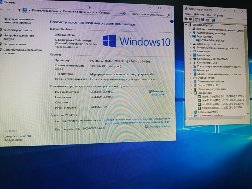Expand Программные устройства category
This screenshot has width=252, height=189.
pos(191,89)
